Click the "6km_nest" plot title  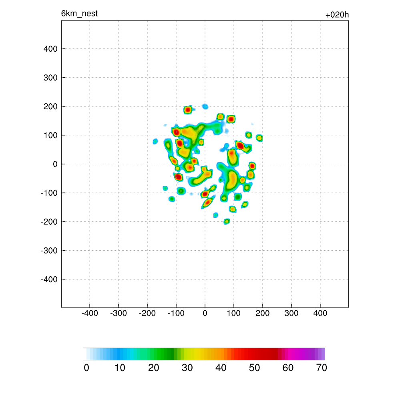[x=79, y=14]
